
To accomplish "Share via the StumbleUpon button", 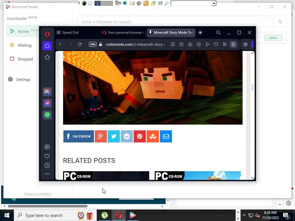I will 153,136.
